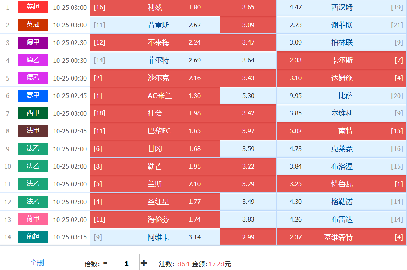Select 塞维利 away win at 3.85
Image resolution: width=407 pixels, height=270 pixels.
click(x=341, y=113)
